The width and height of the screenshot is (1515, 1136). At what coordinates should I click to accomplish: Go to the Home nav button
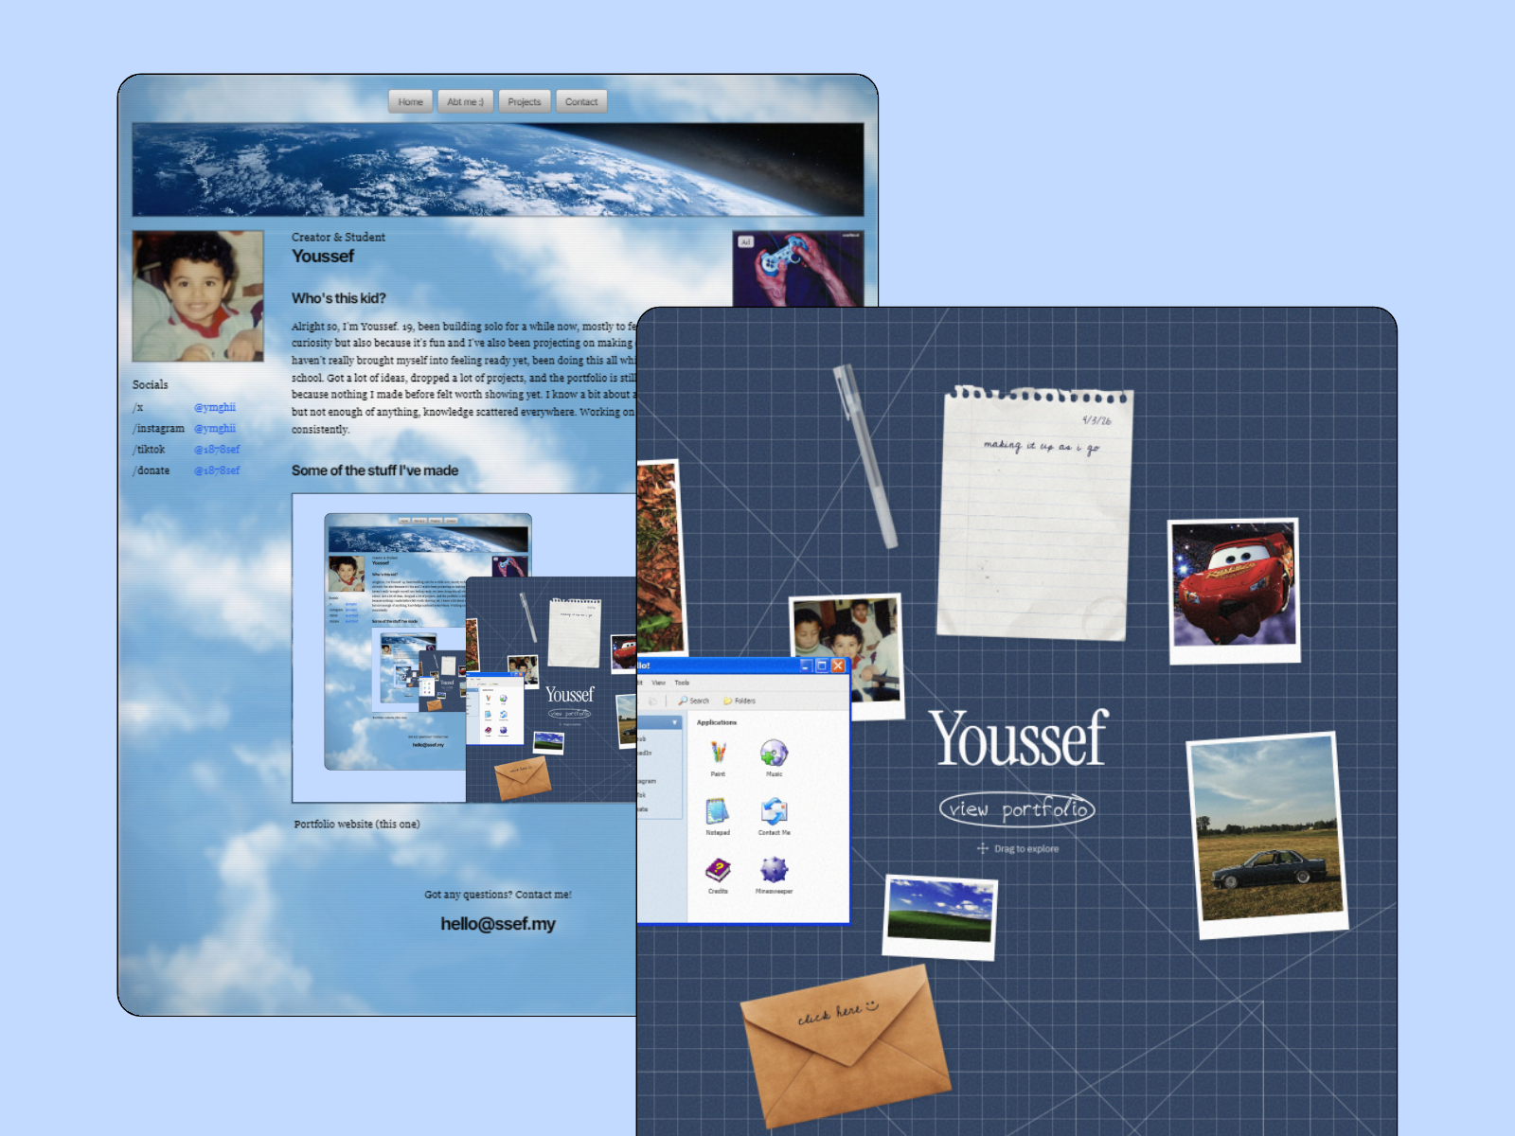[x=410, y=102]
